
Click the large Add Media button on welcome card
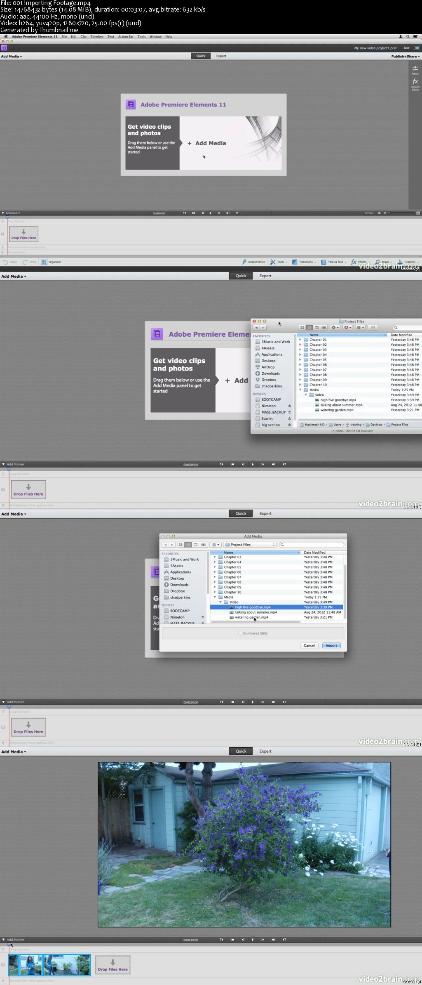pos(207,143)
